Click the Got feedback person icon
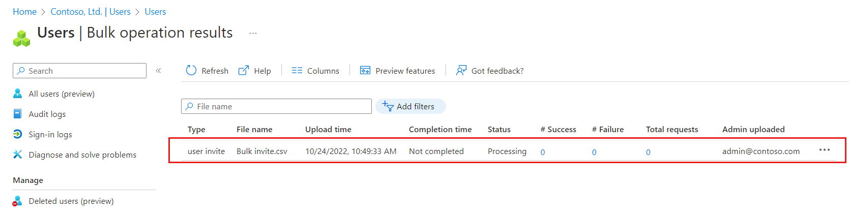The width and height of the screenshot is (849, 214). click(461, 70)
